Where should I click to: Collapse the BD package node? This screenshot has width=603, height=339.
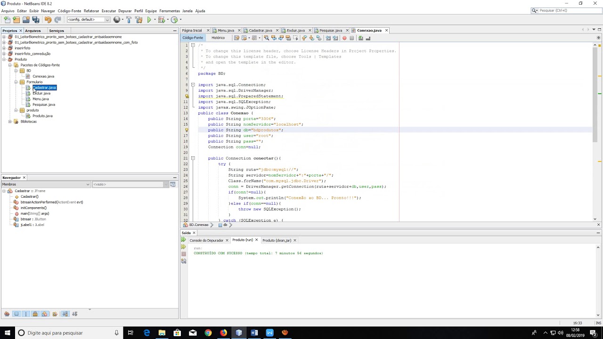[x=16, y=71]
